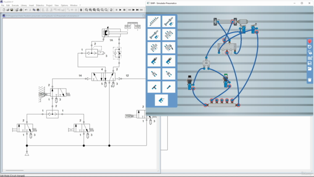Click the red air supply icon in SMP
The height and width of the screenshot is (177, 314).
tap(310, 41)
